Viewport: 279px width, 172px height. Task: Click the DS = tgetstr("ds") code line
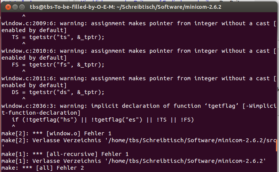pos(58,92)
